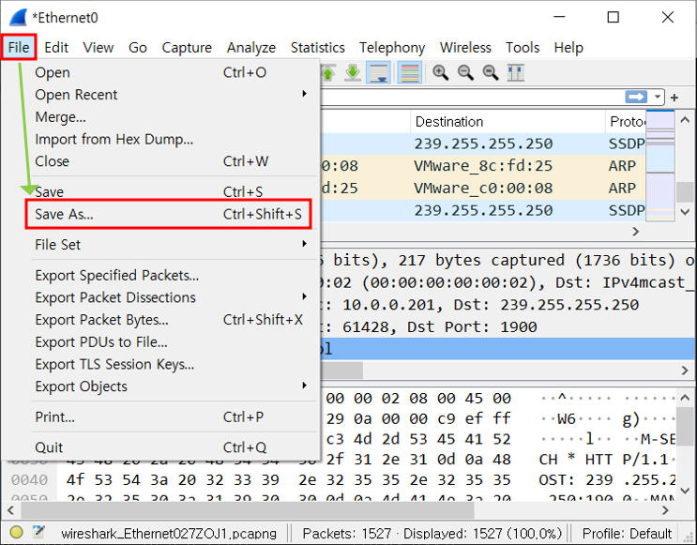Select the VMware_8c:fd:25 ARP packet row
The height and width of the screenshot is (545, 697).
(x=482, y=166)
